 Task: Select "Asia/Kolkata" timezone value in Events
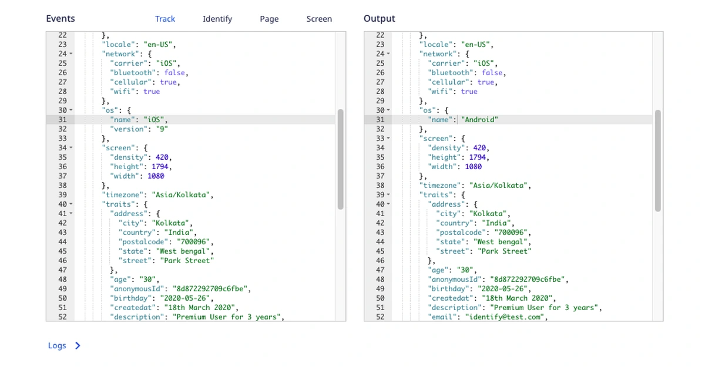(x=182, y=195)
